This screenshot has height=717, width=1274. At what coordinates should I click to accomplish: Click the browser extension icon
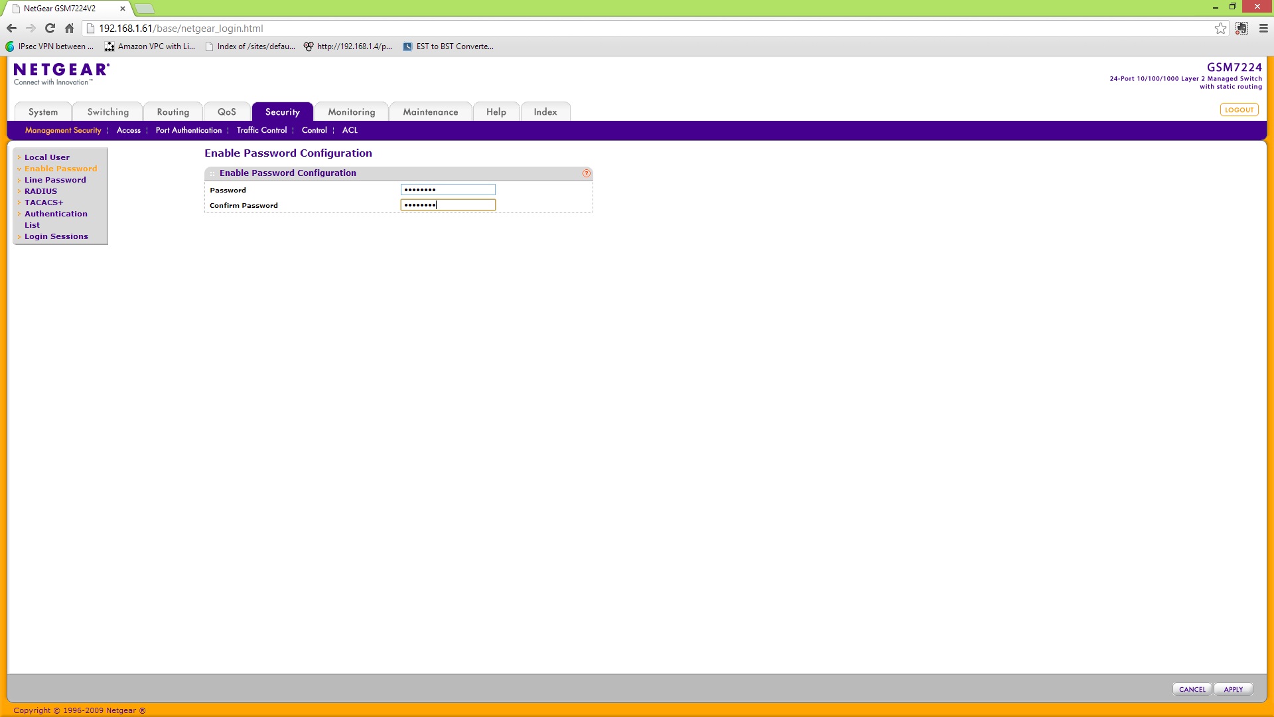pyautogui.click(x=1241, y=29)
